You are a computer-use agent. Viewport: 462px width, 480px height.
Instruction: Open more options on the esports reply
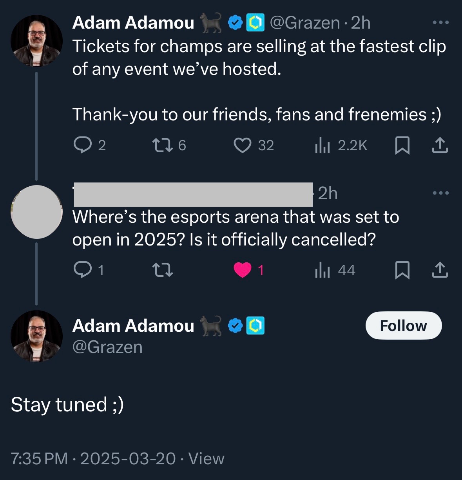pos(440,193)
